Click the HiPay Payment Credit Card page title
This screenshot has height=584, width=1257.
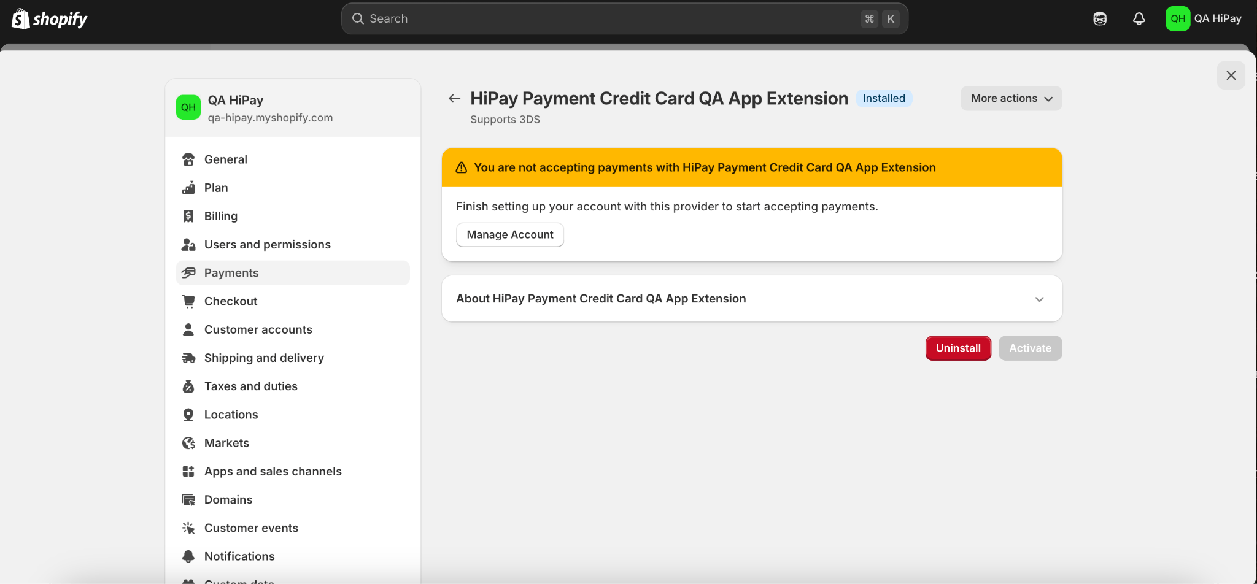659,98
